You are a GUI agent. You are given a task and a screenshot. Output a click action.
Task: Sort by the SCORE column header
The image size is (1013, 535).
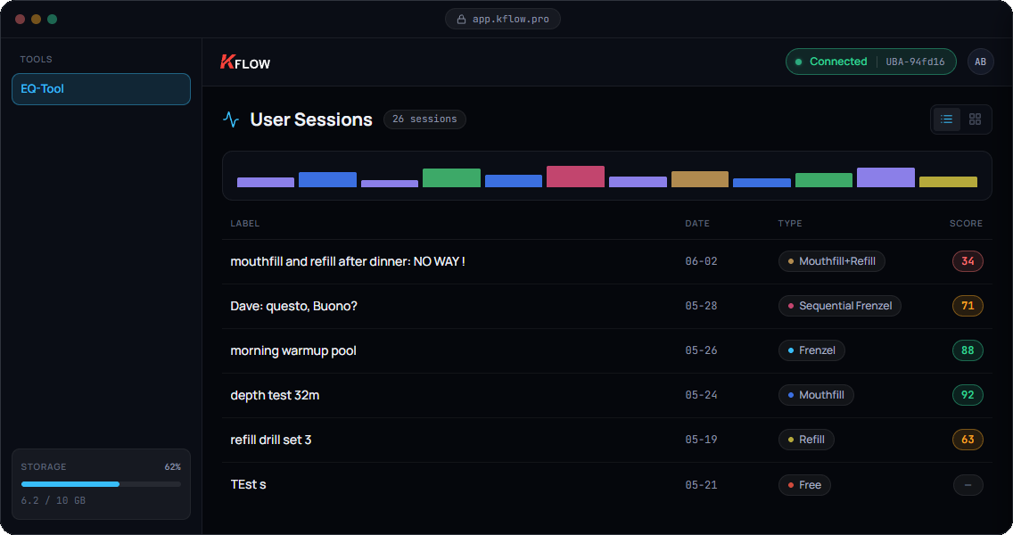click(x=966, y=224)
